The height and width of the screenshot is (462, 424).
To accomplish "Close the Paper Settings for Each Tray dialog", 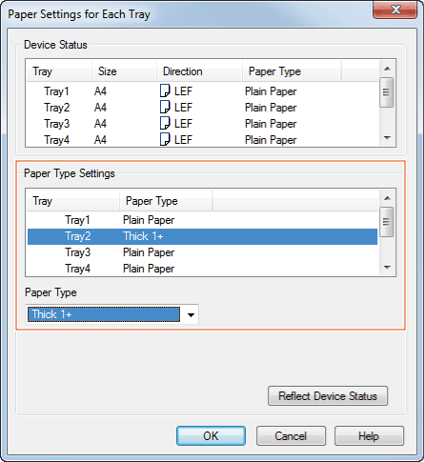I will point(394,10).
